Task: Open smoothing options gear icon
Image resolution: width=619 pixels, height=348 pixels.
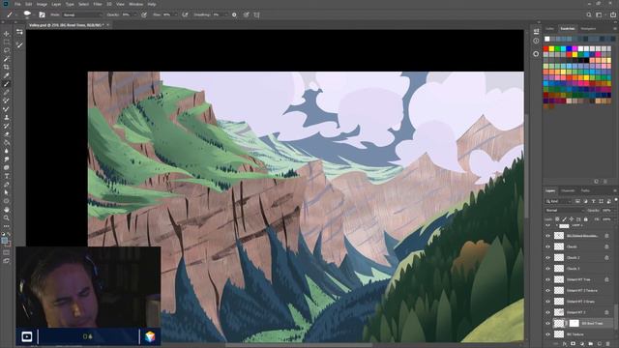Action: 234,14
